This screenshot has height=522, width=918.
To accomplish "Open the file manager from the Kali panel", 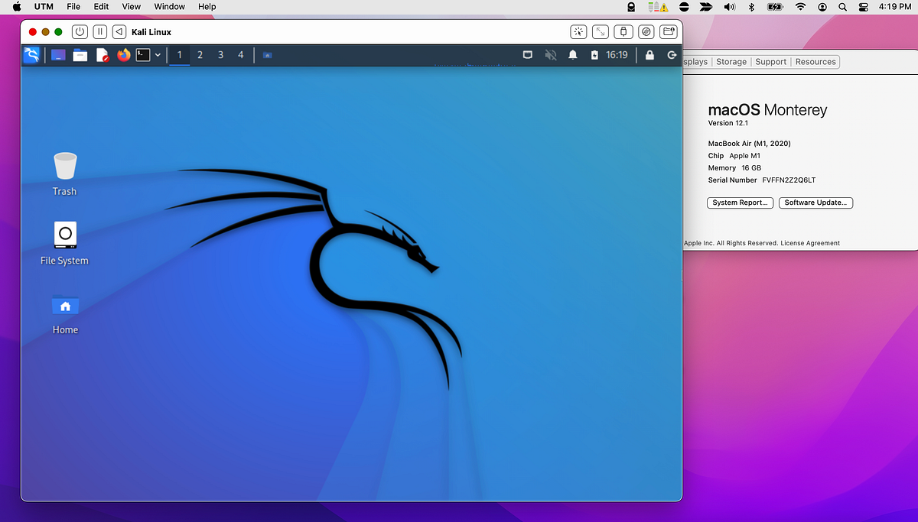I will (x=80, y=54).
